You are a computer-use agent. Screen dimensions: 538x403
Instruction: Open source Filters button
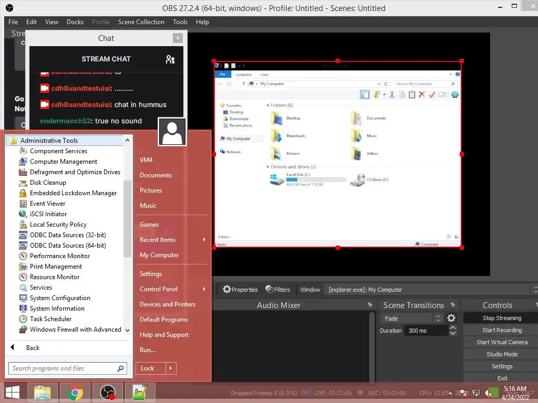[277, 290]
